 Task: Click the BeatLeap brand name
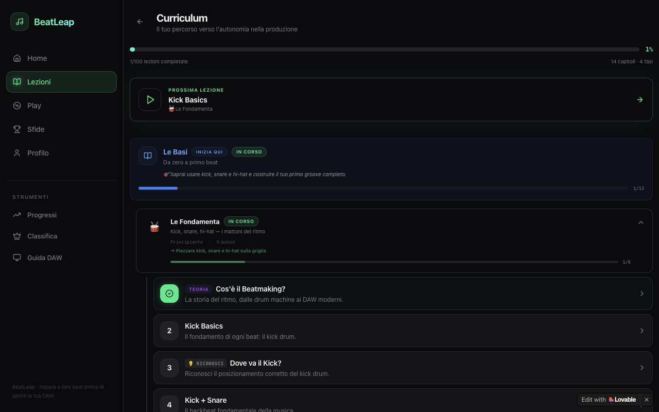coord(54,22)
